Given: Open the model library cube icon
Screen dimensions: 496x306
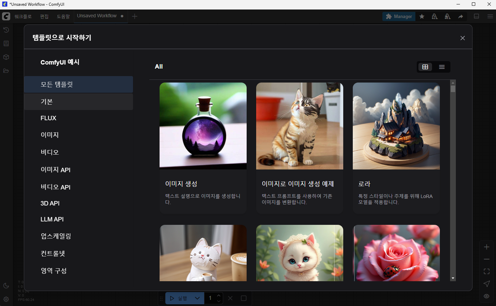Looking at the screenshot, I should (x=6, y=57).
